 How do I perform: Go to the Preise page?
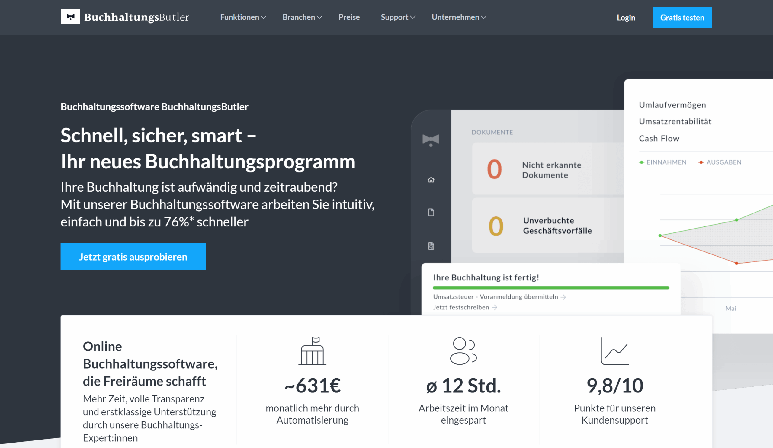[349, 17]
